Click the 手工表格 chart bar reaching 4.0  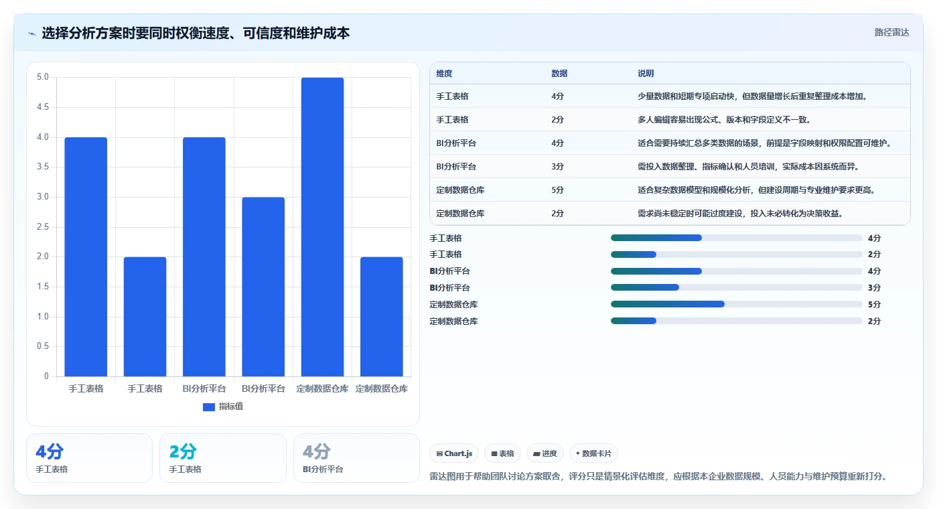click(x=86, y=257)
